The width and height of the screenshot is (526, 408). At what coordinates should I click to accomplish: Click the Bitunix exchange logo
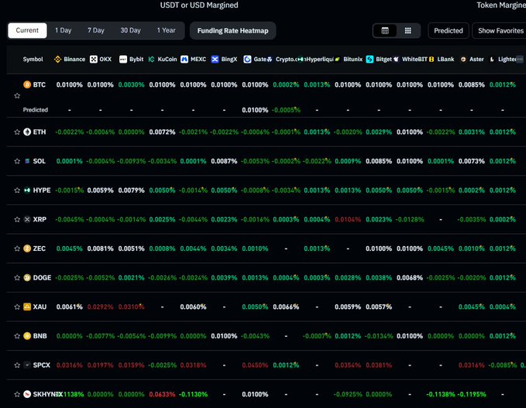click(x=338, y=60)
